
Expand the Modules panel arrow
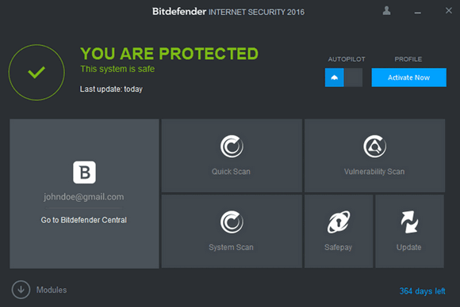tap(21, 290)
